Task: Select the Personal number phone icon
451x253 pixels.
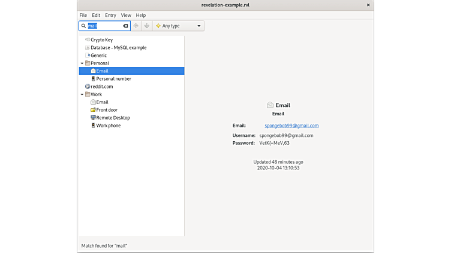Action: click(x=93, y=78)
